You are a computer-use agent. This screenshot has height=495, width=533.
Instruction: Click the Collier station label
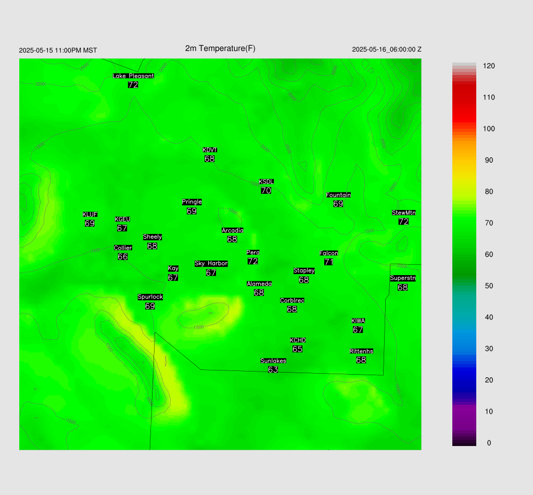coord(123,247)
